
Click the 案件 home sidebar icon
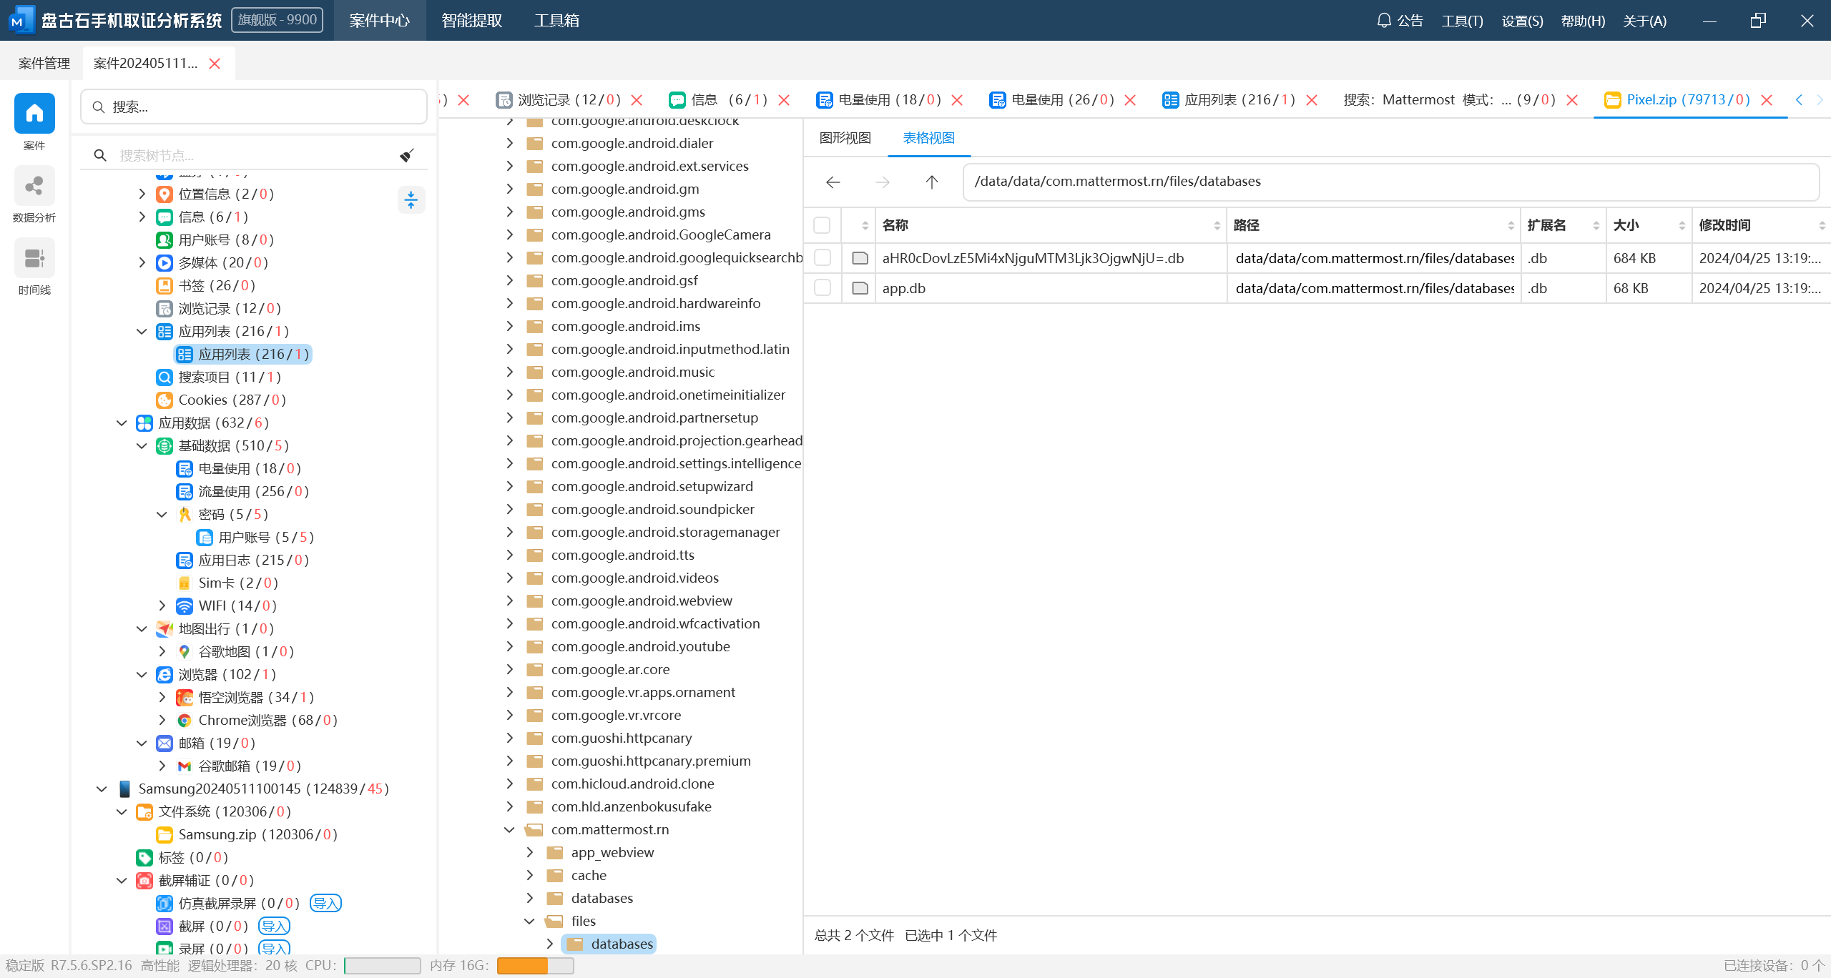pyautogui.click(x=34, y=114)
